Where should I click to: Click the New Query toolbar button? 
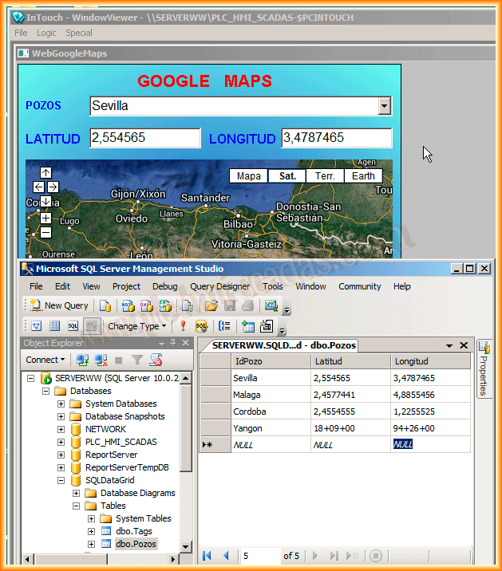click(x=60, y=305)
